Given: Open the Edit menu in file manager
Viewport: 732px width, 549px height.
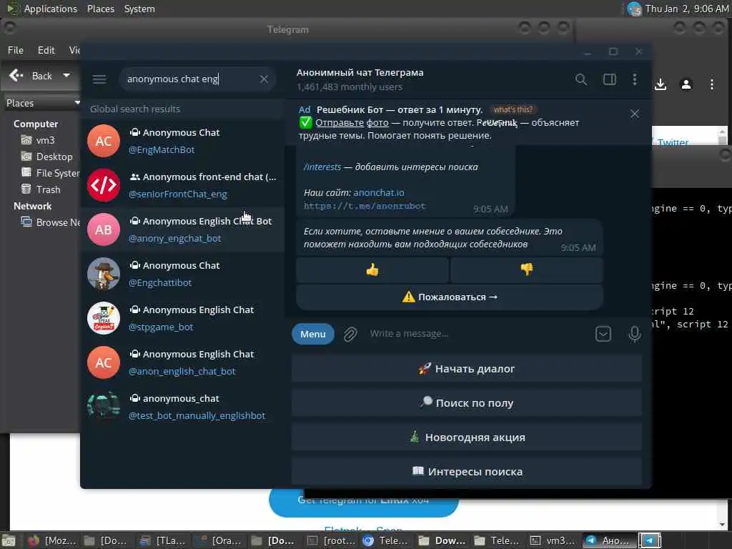Looking at the screenshot, I should point(46,50).
